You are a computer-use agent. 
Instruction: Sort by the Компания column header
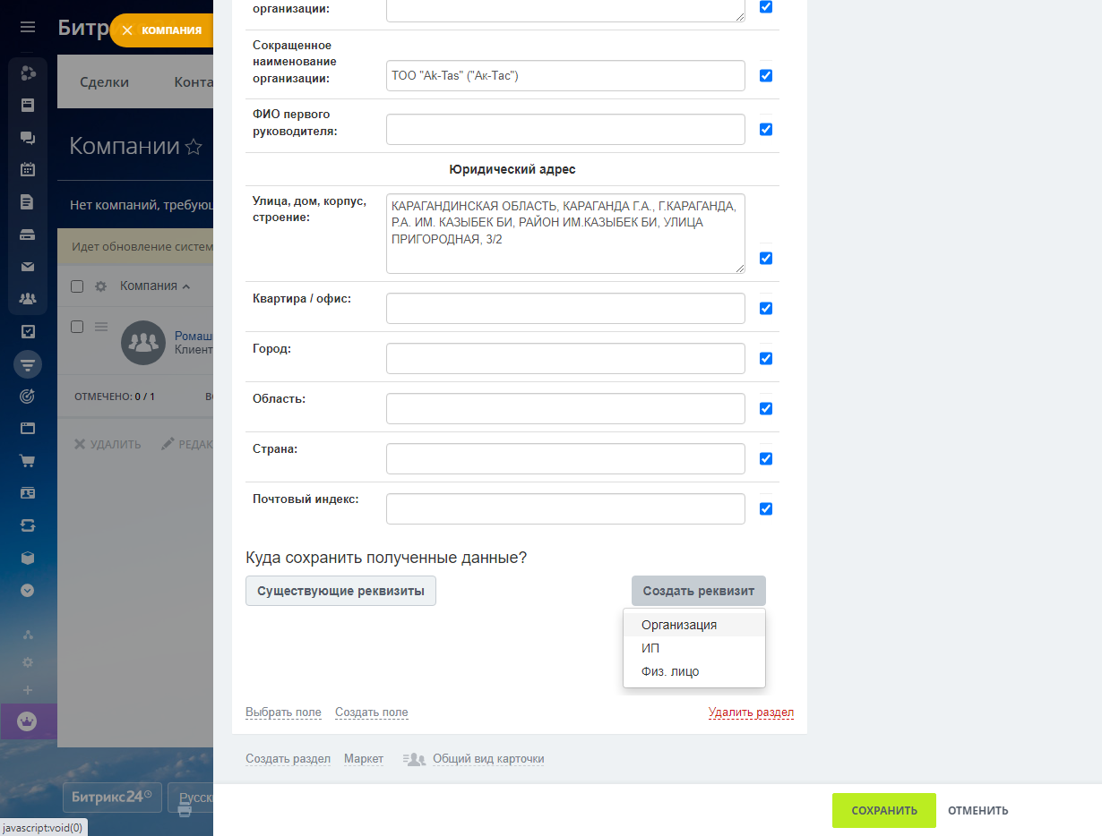[155, 286]
